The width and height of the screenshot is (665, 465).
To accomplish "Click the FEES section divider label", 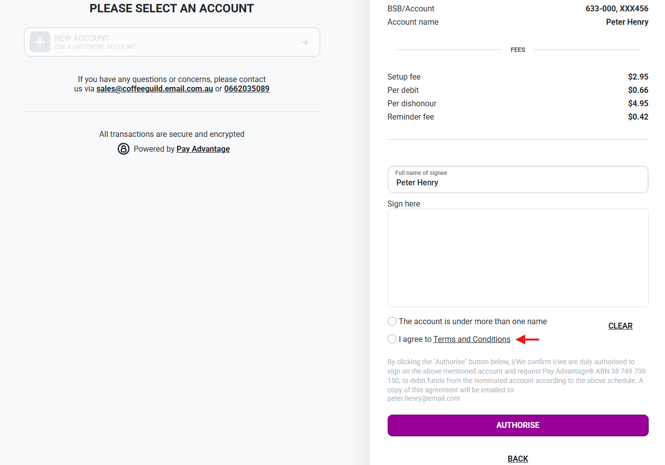I will [518, 50].
